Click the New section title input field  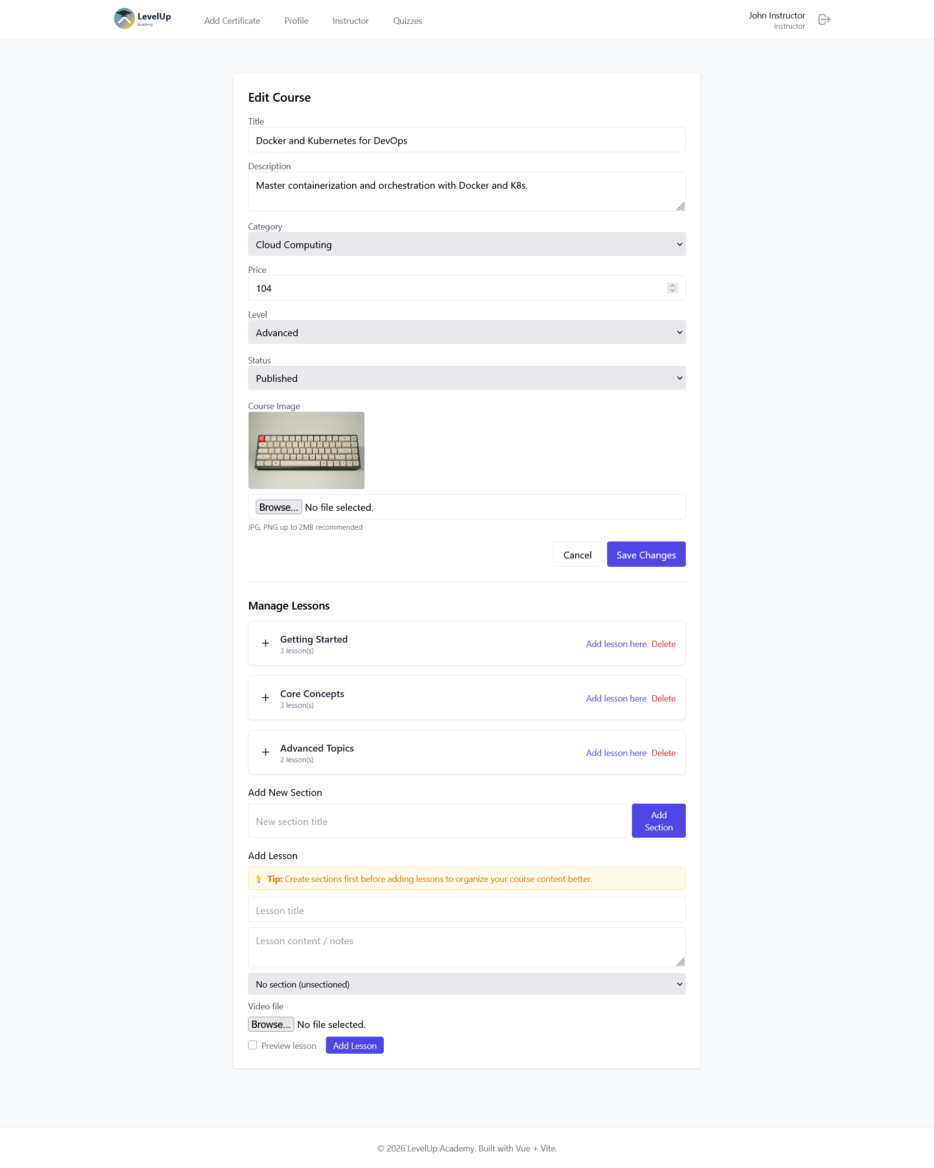437,821
